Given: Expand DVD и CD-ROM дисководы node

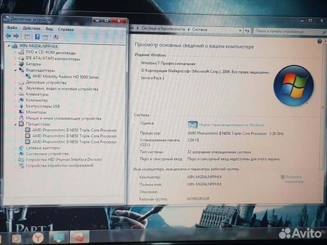Looking at the screenshot, I should [x=15, y=52].
